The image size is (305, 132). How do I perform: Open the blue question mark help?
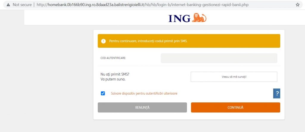click(277, 93)
